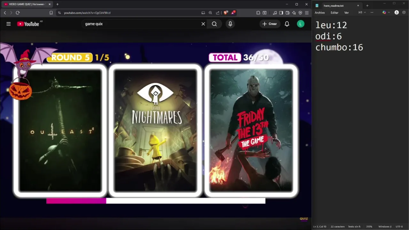Click the 'odi:6' line in Notepad
The height and width of the screenshot is (230, 409).
(x=328, y=36)
